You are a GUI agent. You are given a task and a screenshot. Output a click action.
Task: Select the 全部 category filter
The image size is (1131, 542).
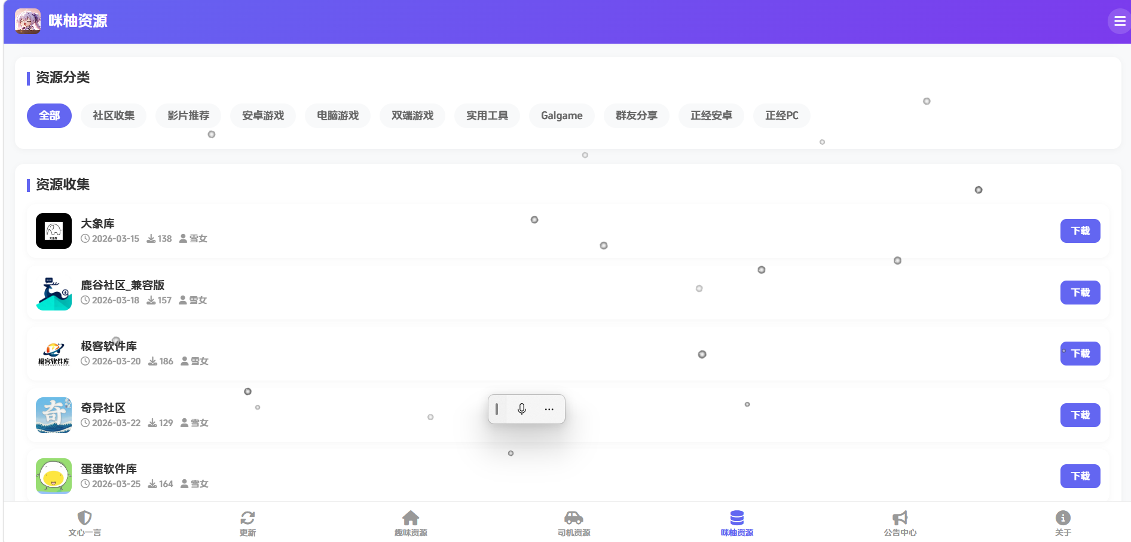pyautogui.click(x=49, y=115)
